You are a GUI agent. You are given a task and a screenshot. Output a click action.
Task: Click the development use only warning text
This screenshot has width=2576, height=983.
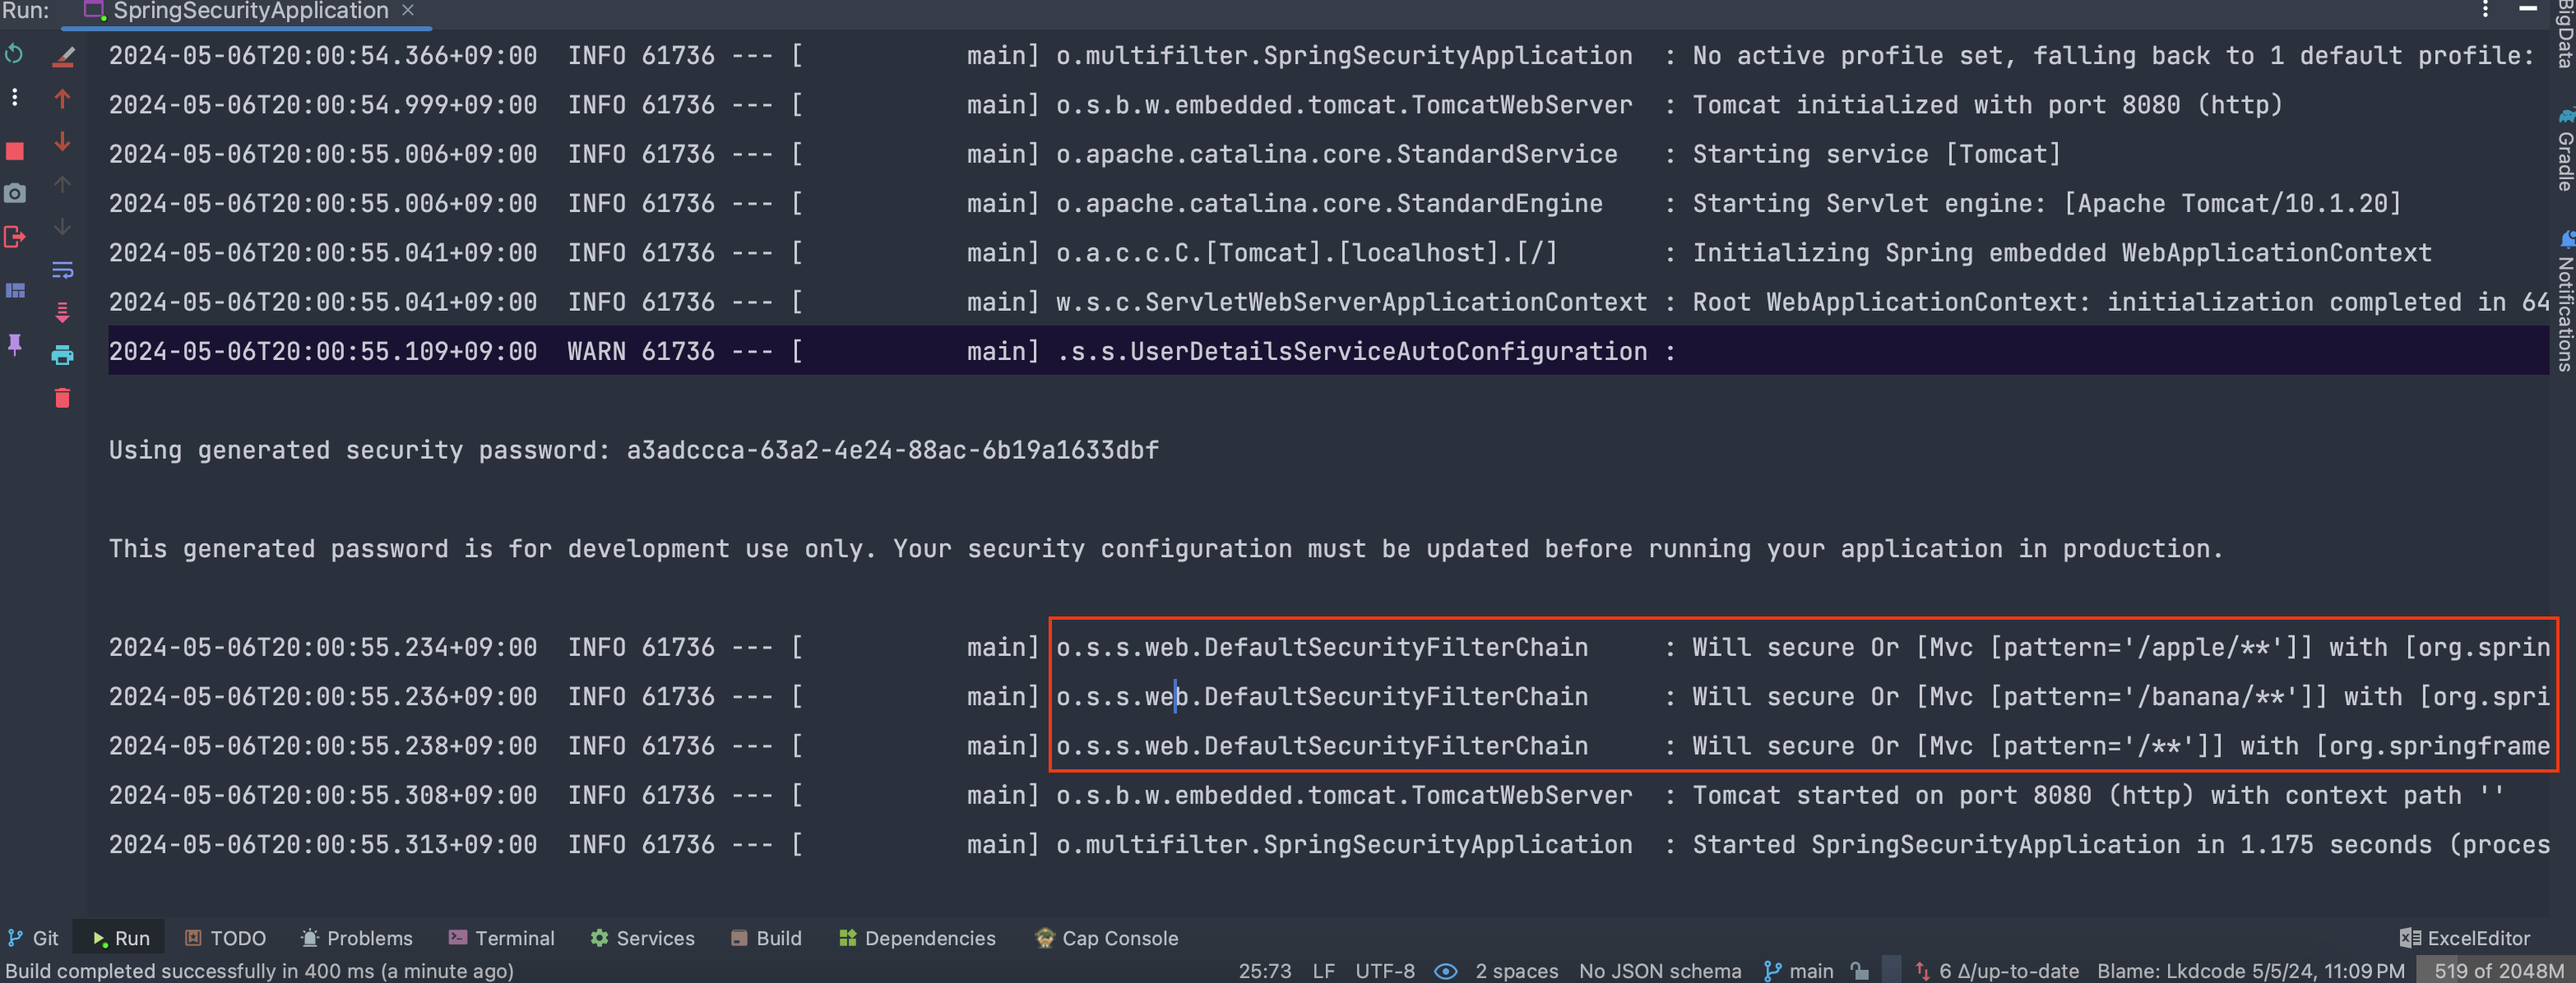[x=1166, y=549]
